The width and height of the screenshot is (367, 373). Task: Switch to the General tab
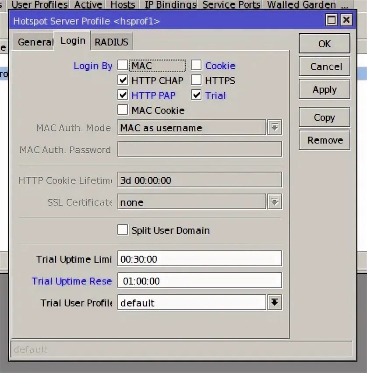tap(35, 42)
